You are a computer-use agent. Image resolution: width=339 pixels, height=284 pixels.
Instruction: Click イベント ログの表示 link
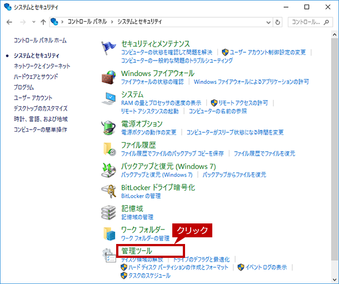(x=266, y=267)
